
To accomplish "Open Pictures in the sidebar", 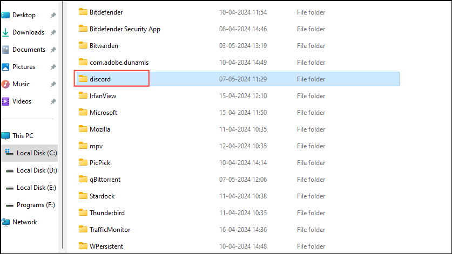I will click(x=24, y=67).
